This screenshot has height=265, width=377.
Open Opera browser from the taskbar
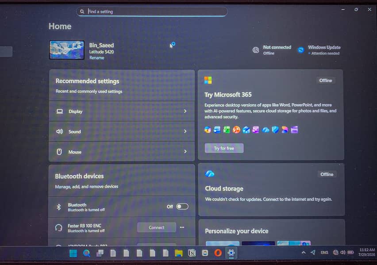218,253
